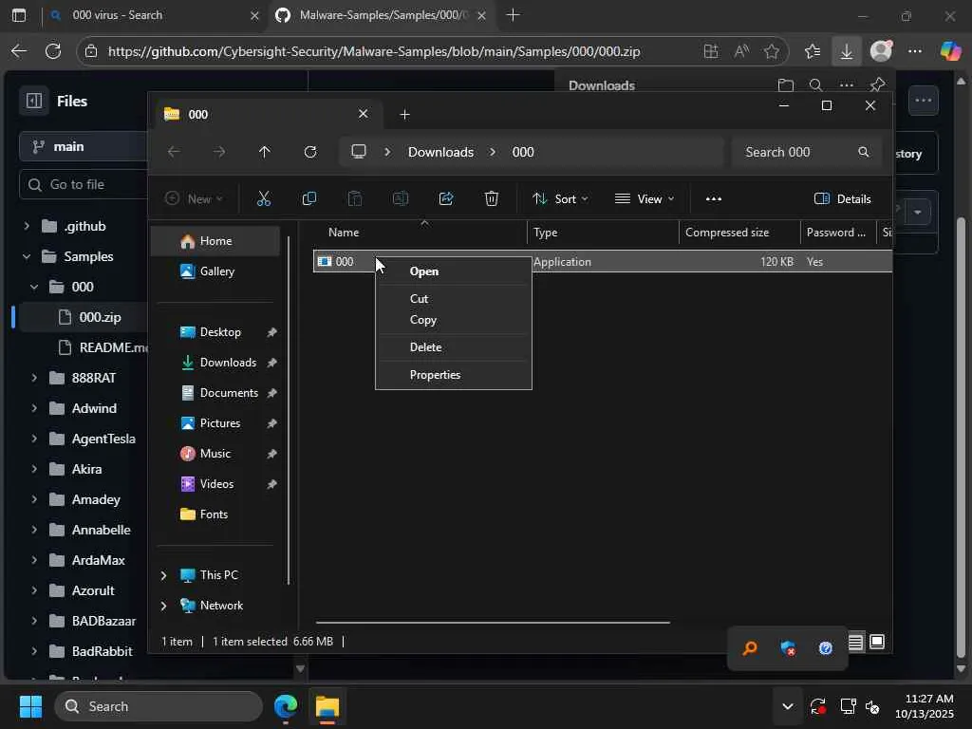This screenshot has height=729, width=972.
Task: Click chevron after Downloads in address path
Action: click(x=493, y=152)
